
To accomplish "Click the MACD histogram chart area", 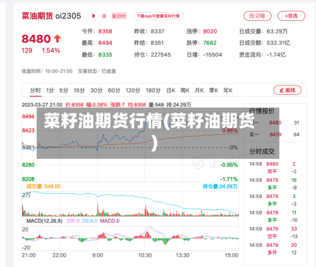I will coord(130,239).
